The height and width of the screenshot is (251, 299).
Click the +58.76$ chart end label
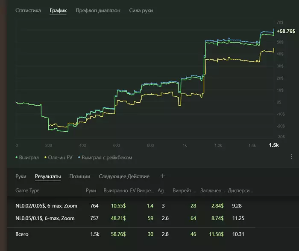pos(286,31)
